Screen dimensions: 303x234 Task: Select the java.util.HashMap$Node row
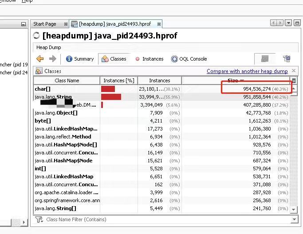pyautogui.click(x=161, y=161)
